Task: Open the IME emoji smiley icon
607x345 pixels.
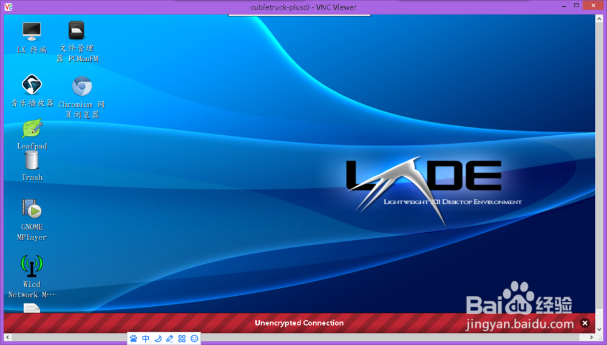Action: tap(194, 339)
